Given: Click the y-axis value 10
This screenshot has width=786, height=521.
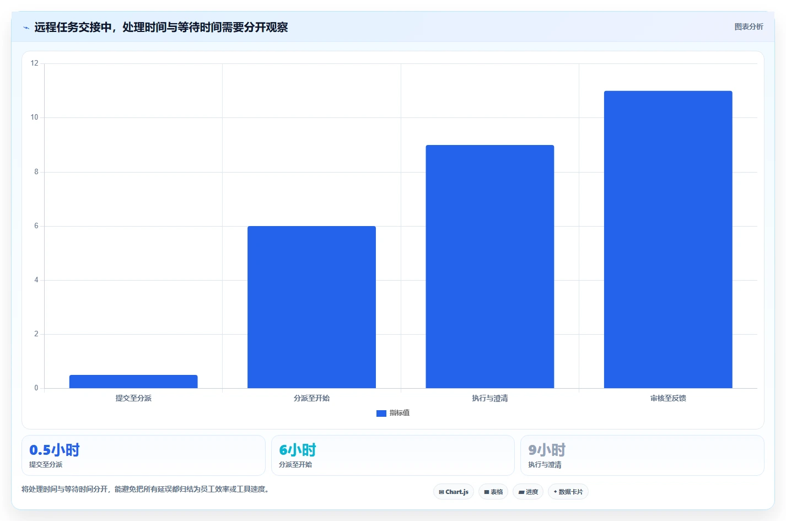Looking at the screenshot, I should (x=35, y=117).
